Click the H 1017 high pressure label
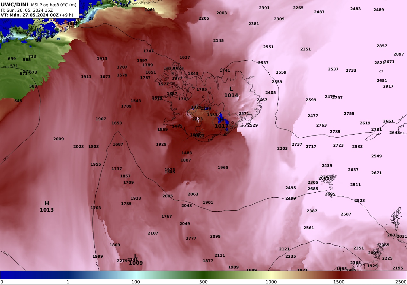Viewport: 407px width, 285px height. tap(221, 123)
